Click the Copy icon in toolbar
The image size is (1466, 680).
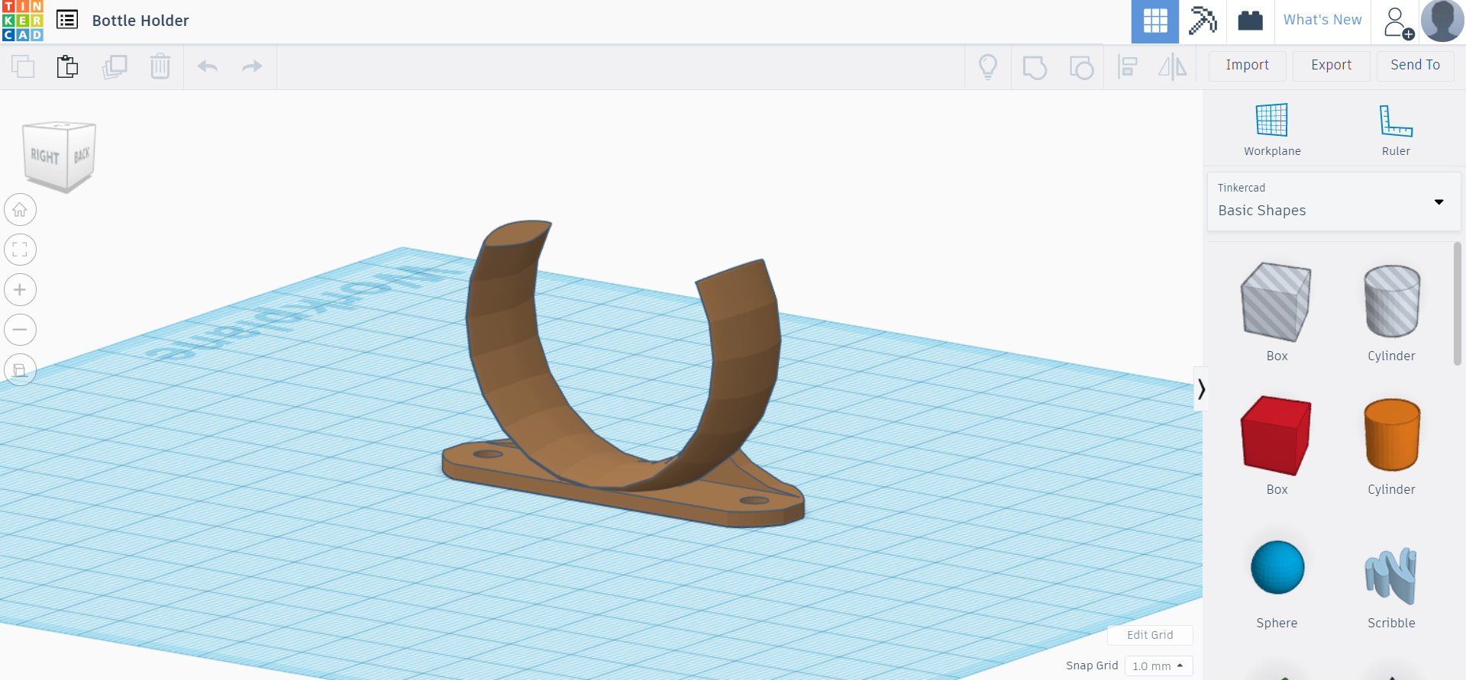coord(23,67)
